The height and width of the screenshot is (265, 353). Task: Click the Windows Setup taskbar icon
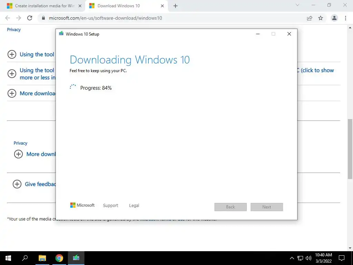point(76,258)
